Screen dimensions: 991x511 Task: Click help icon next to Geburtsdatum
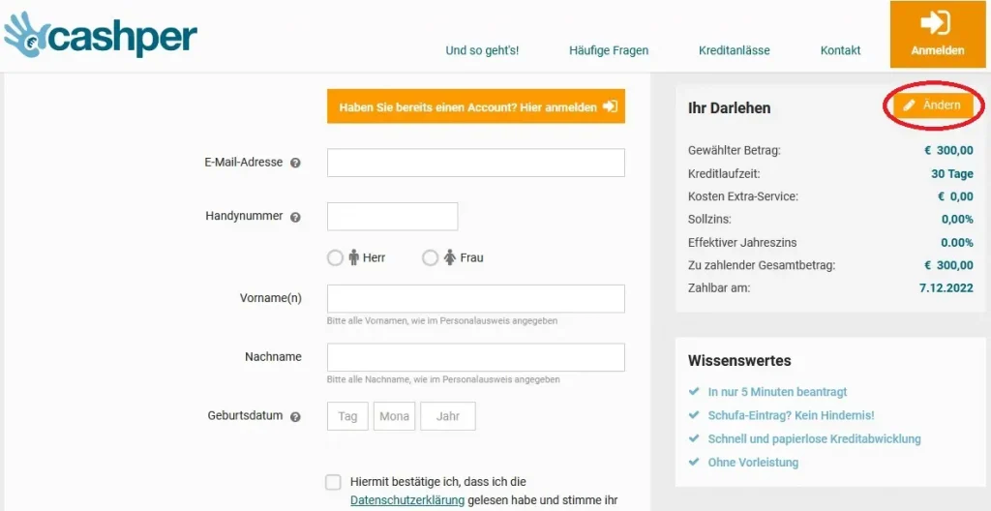[295, 417]
